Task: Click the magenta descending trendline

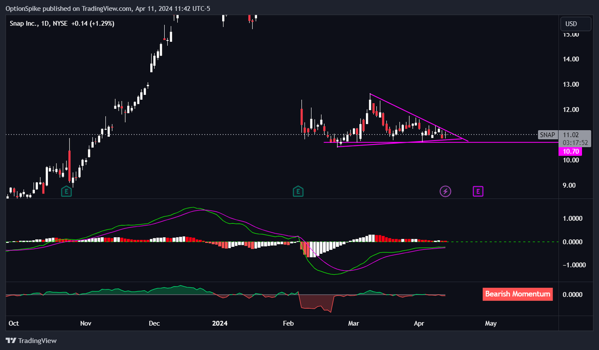Action: 414,116
